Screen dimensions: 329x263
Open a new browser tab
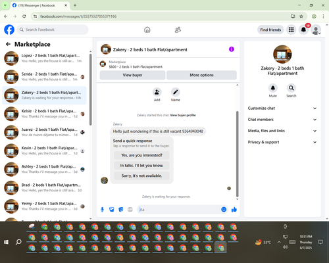point(75,5)
